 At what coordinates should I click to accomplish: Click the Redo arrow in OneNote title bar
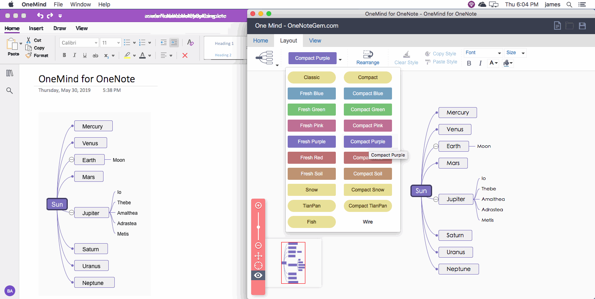click(x=50, y=16)
